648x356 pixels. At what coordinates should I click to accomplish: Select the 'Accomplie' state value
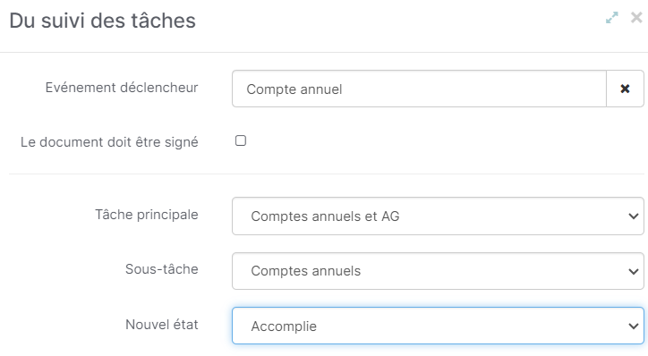point(284,326)
